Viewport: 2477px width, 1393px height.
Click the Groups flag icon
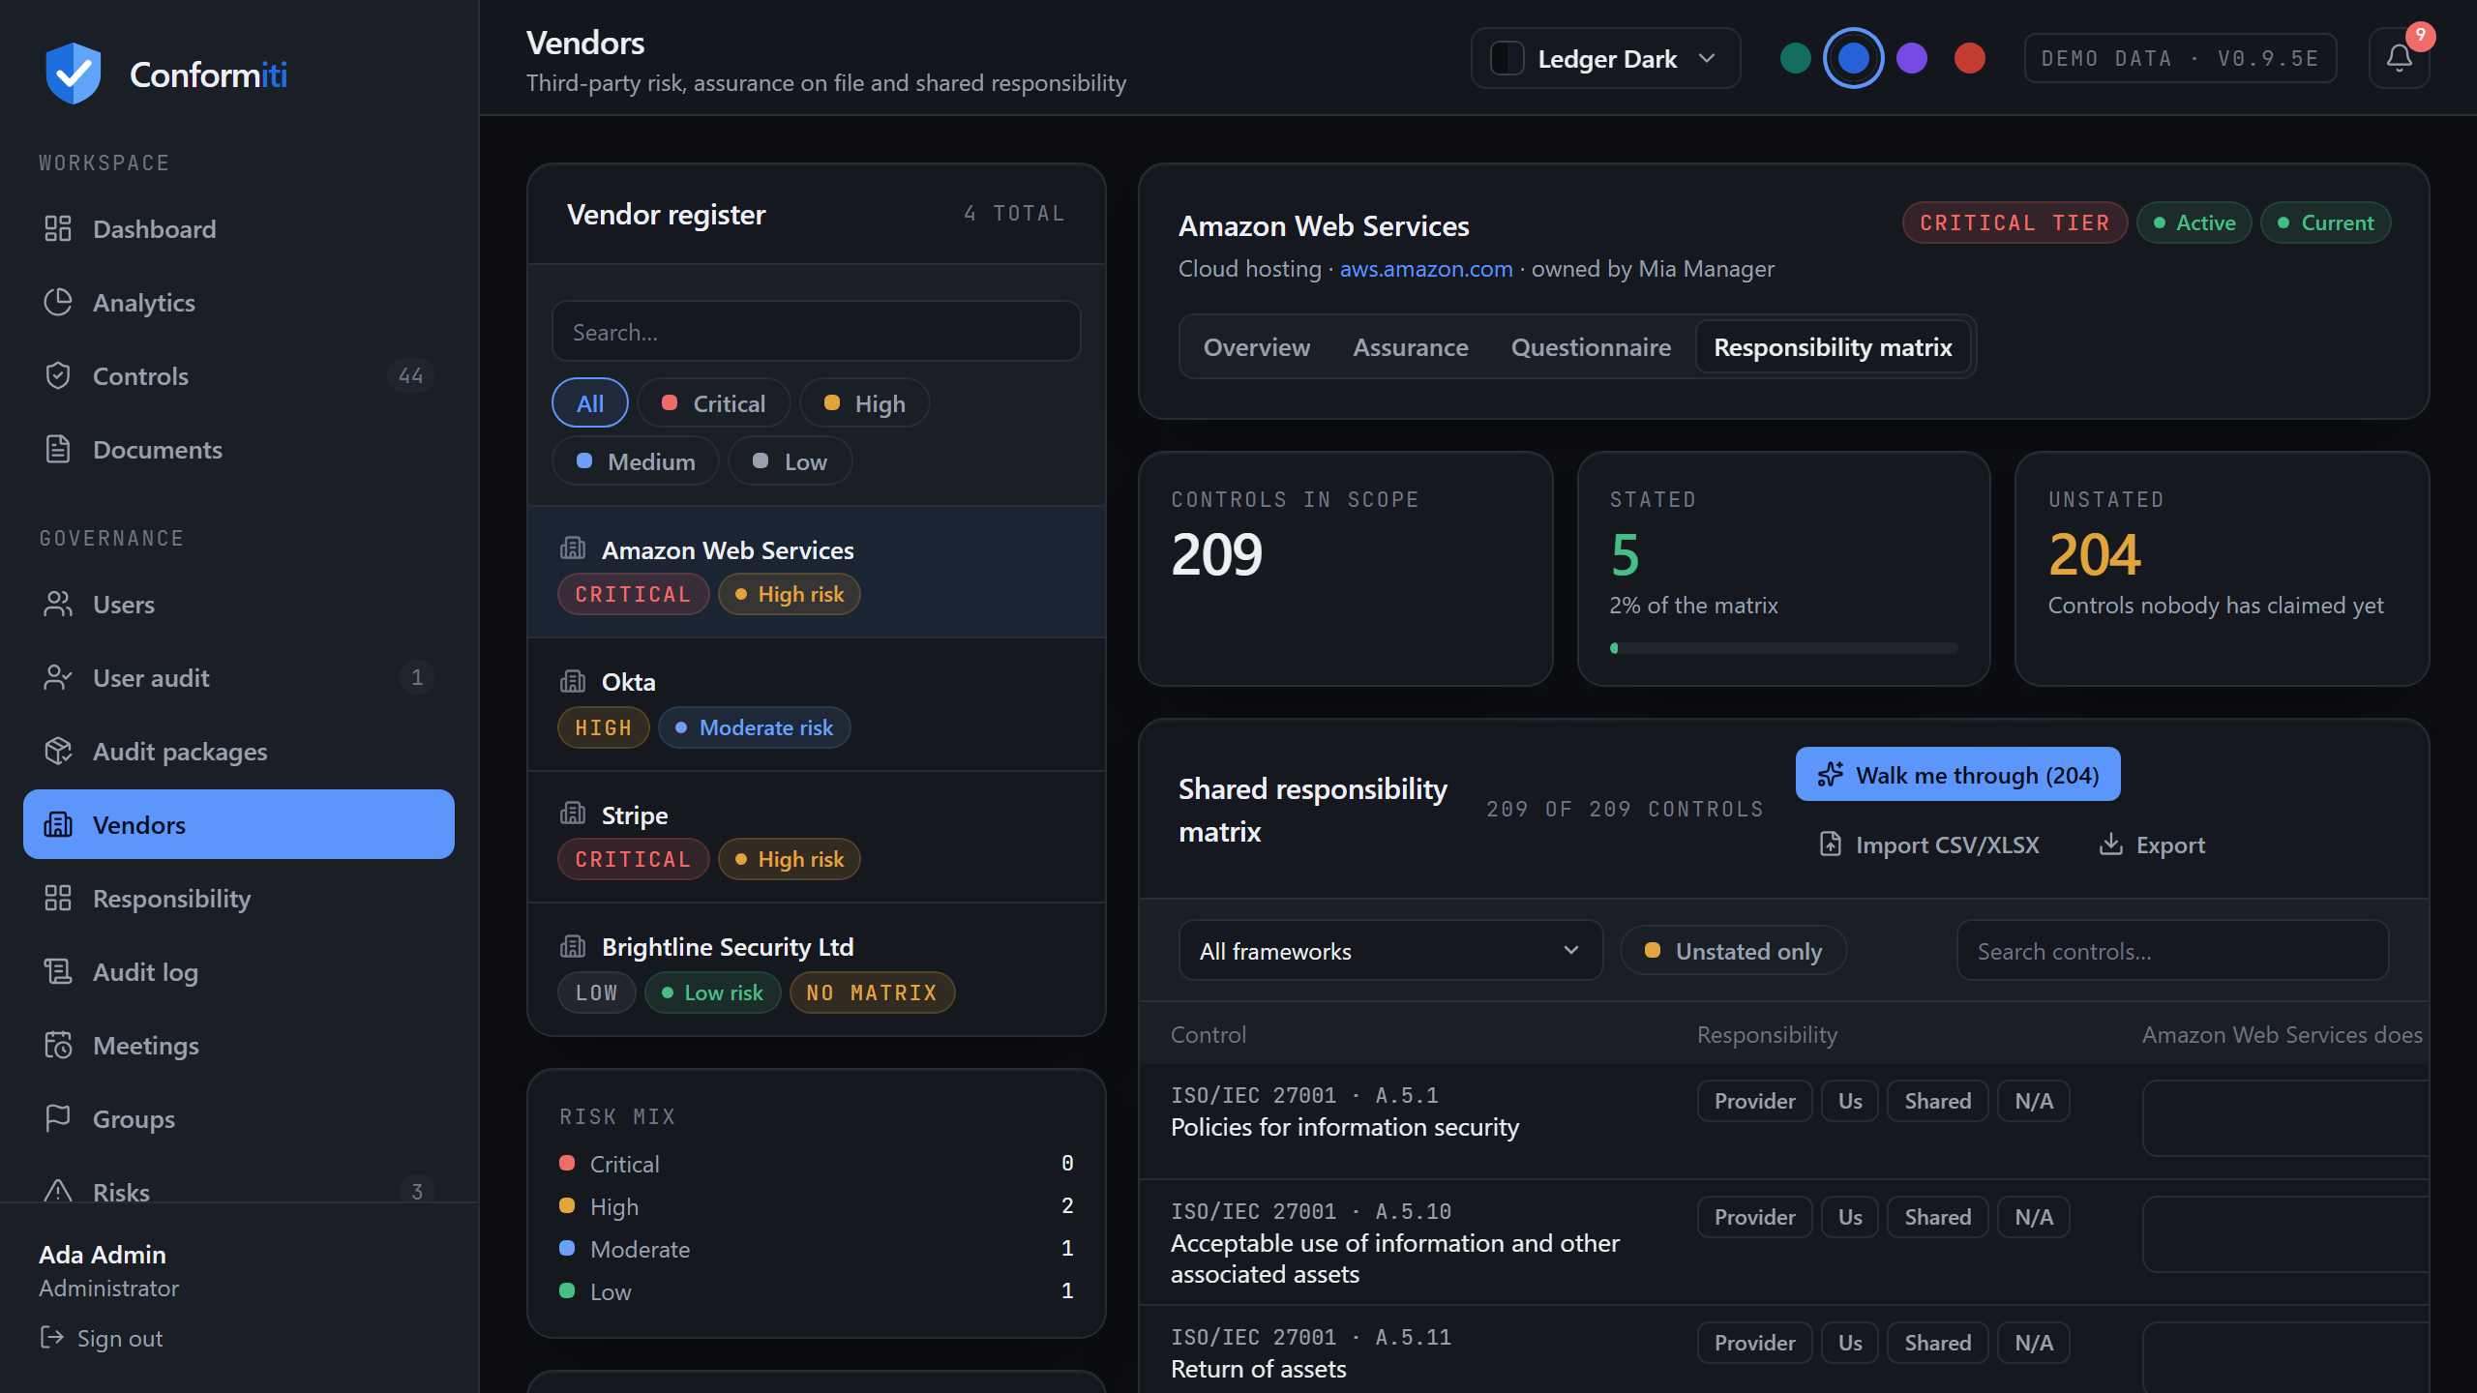click(58, 1118)
